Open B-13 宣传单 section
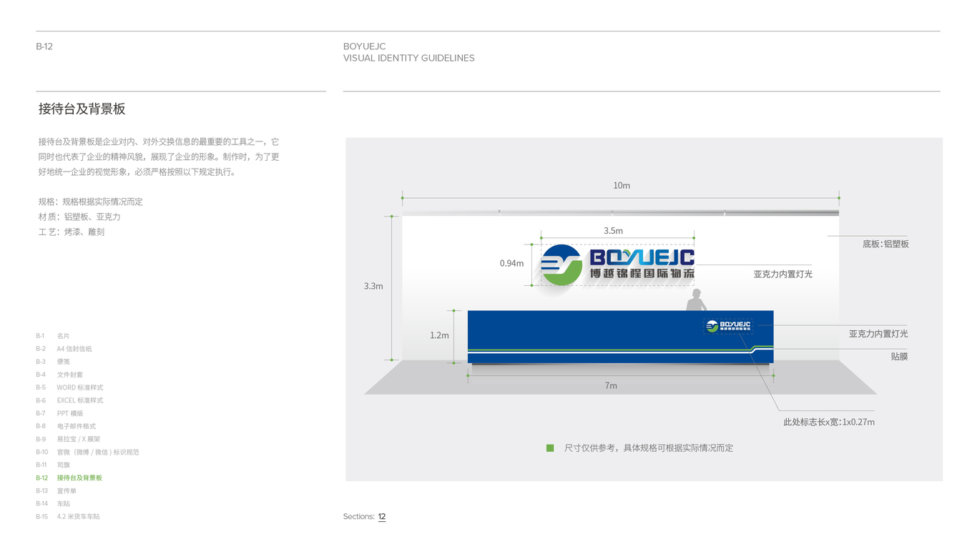Viewport: 977px width, 549px height. click(x=56, y=490)
